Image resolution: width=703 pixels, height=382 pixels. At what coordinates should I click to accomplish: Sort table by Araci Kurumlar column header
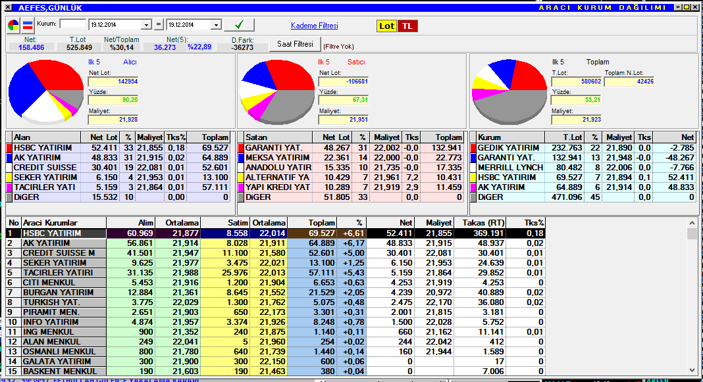63,223
